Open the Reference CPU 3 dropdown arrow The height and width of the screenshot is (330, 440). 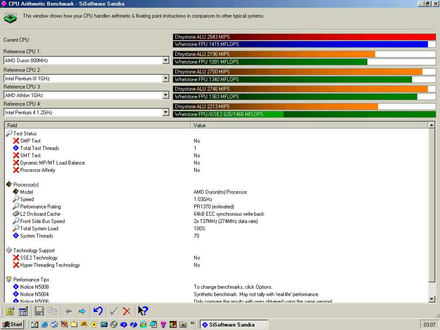tap(165, 95)
